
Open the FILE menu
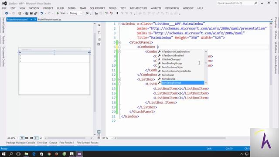4,8
